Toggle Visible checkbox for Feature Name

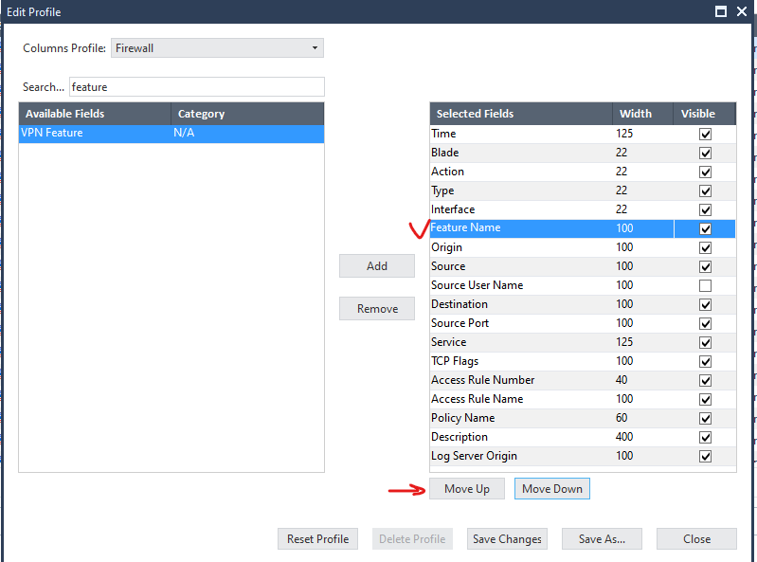pyautogui.click(x=705, y=229)
